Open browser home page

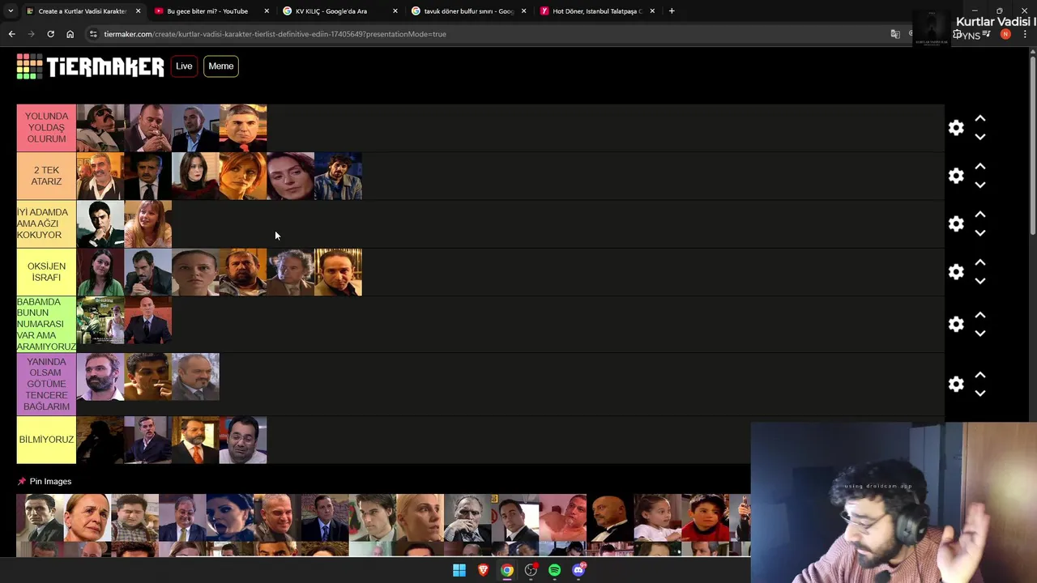click(x=70, y=34)
